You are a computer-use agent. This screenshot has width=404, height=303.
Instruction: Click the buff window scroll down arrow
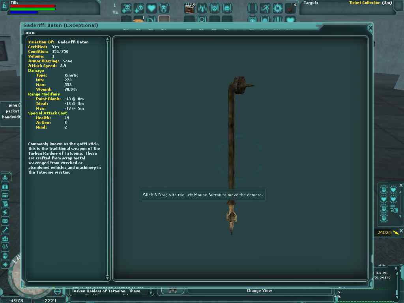[400, 217]
